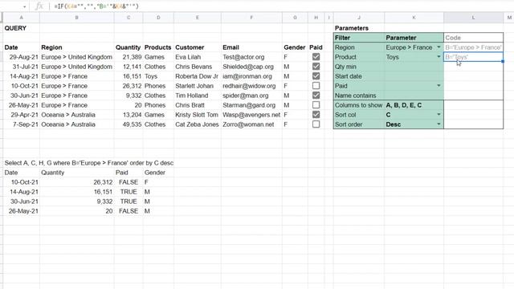Viewport: 514px width, 289px height.
Task: Select column A header
Action: click(22, 18)
